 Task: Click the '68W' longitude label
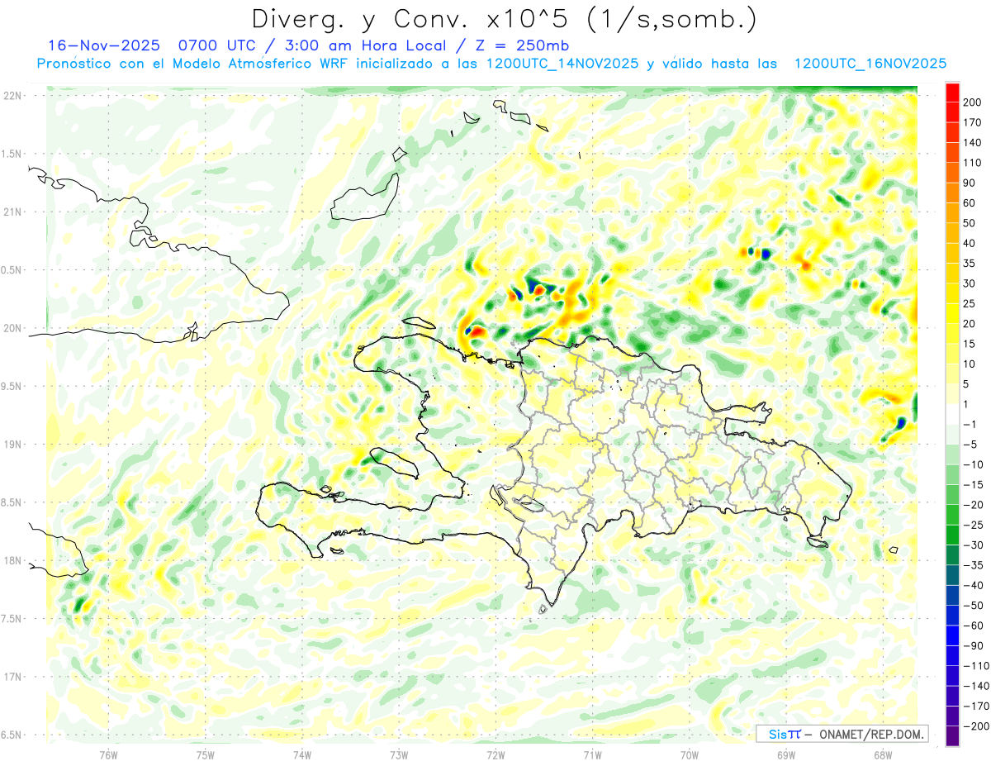883,755
